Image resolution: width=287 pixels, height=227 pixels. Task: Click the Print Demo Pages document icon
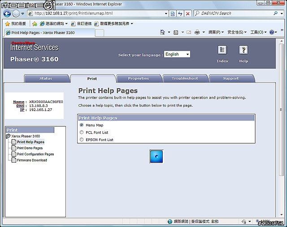click(x=14, y=148)
